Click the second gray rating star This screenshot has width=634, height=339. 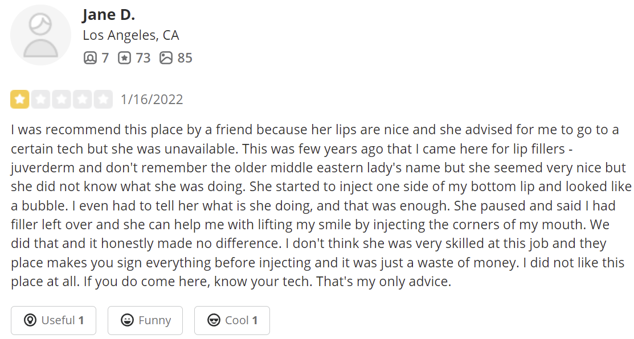click(x=40, y=100)
